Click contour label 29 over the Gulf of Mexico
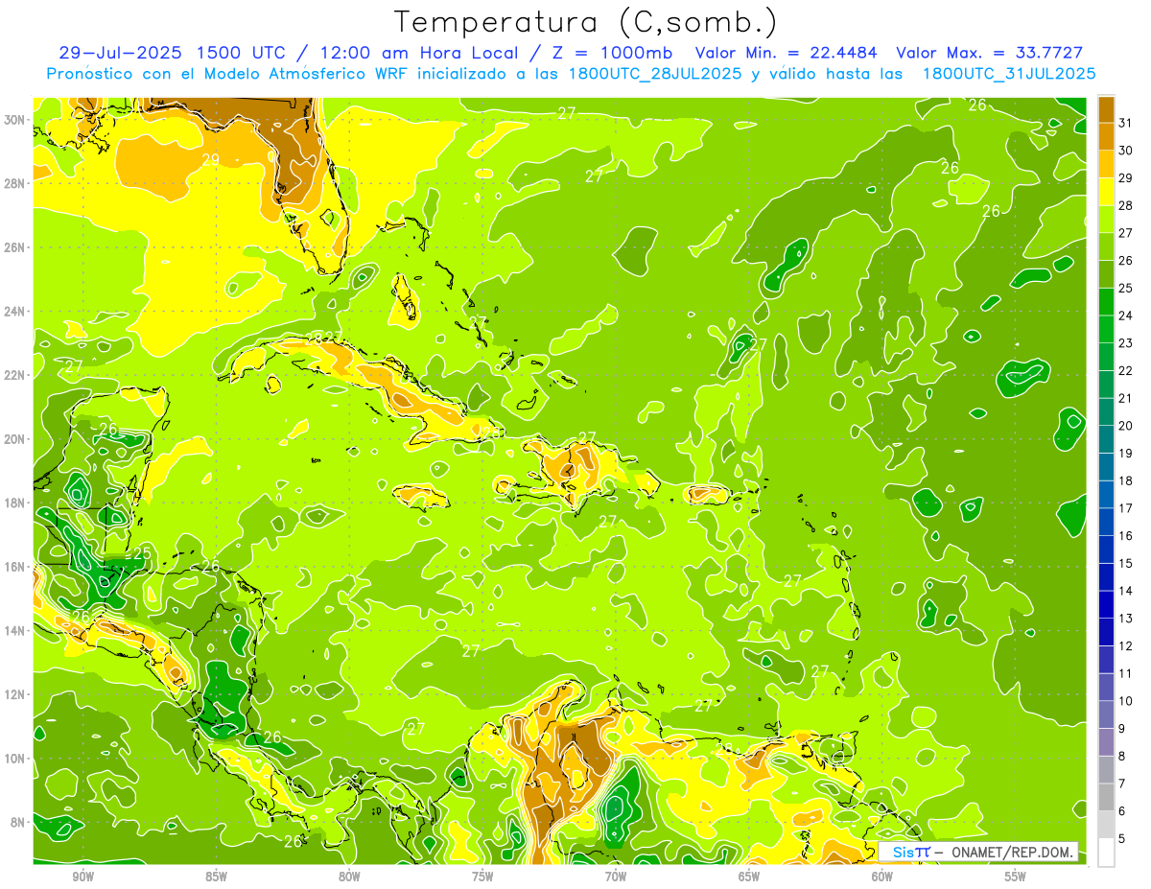 (211, 159)
